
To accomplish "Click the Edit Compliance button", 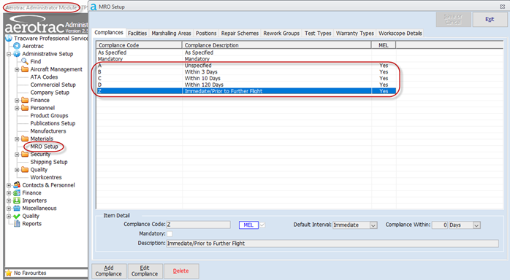I will [x=145, y=271].
